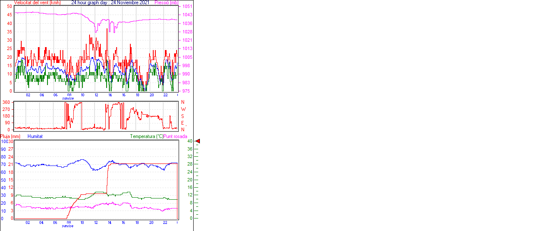Click the 'Velocitat del vent (kmh)' legend label
The width and height of the screenshot is (533, 231).
tap(37, 3)
